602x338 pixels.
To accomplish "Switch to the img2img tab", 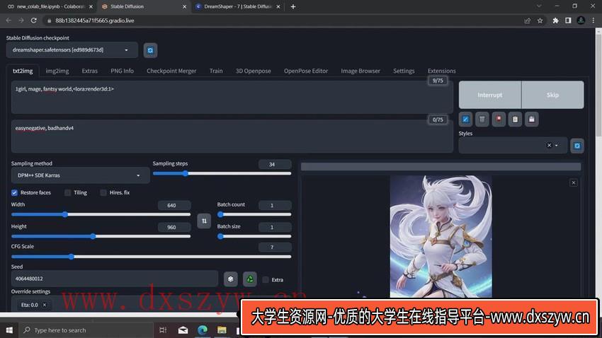I will coord(57,71).
